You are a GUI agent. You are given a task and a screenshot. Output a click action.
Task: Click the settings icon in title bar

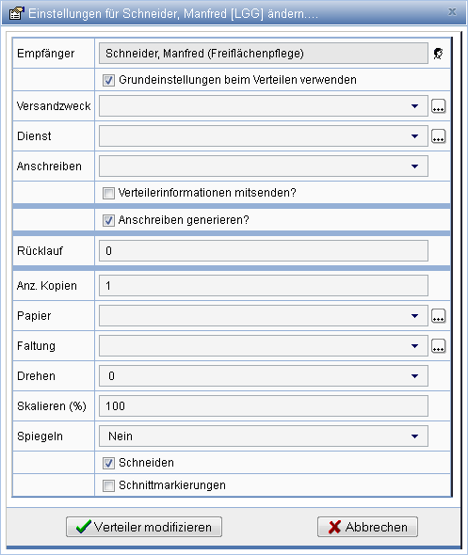(16, 13)
